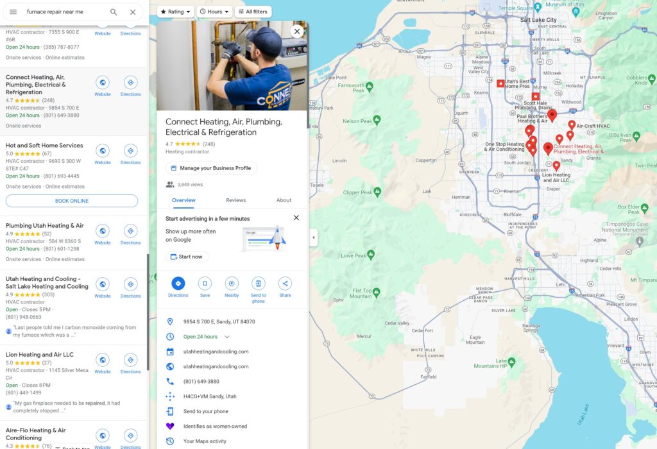This screenshot has height=449, width=657.
Task: Click Scott Hale Plumbing map marker
Action: coord(536,97)
